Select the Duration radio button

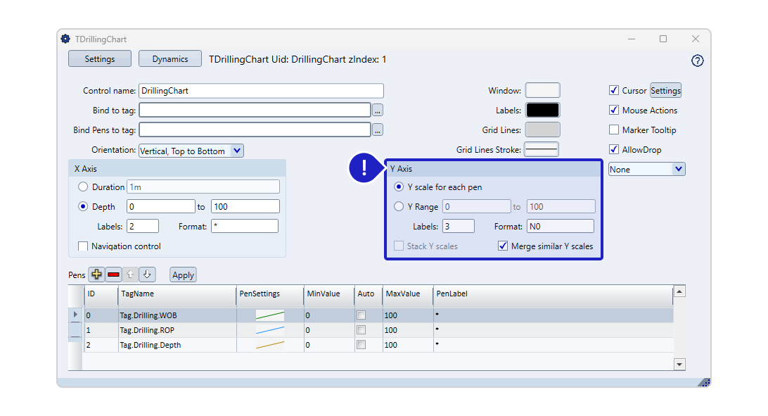(84, 187)
